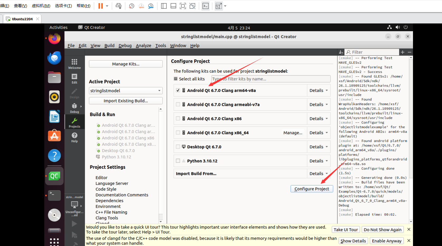Uncheck Android Qt 6.7.0 Clang arm64-v8a kit
This screenshot has width=442, height=246.
click(178, 90)
